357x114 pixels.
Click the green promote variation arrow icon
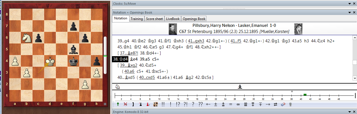click(118, 104)
